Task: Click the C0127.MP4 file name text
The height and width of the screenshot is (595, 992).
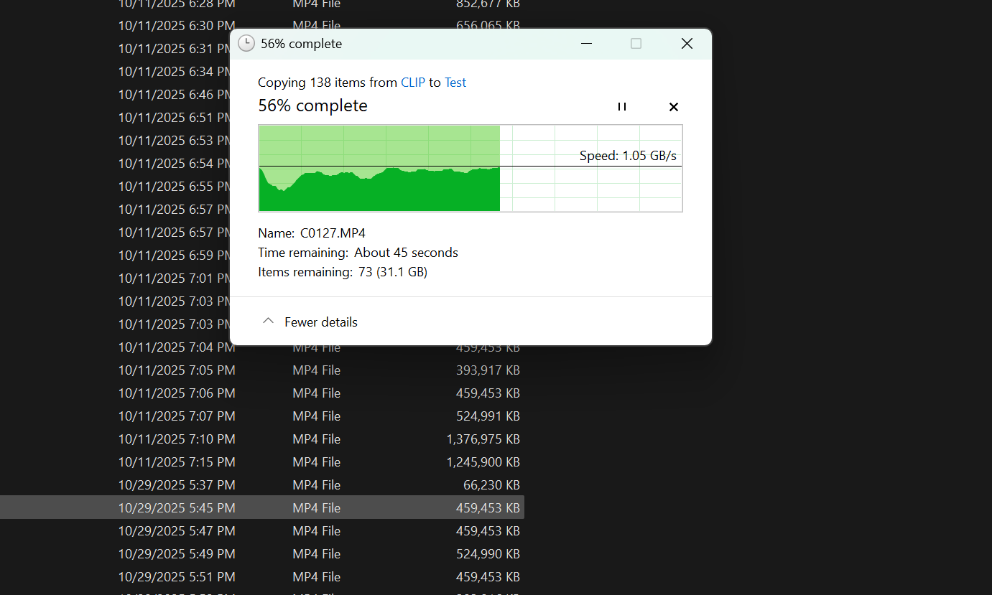Action: click(x=333, y=233)
